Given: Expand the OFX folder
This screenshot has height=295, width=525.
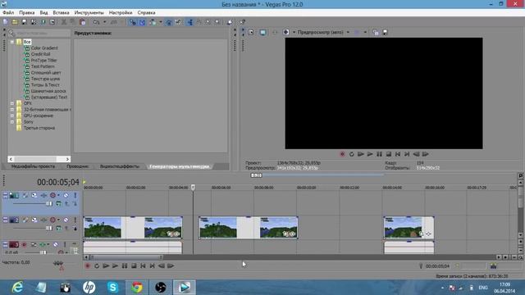Looking at the screenshot, I should (12, 103).
